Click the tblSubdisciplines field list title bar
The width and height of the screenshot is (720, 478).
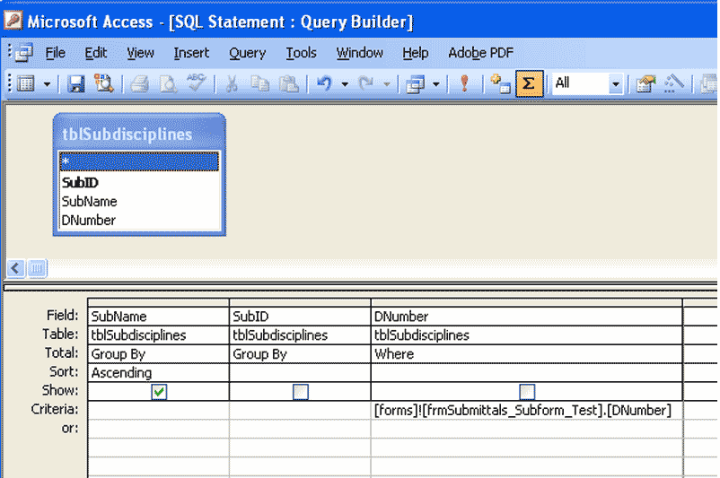139,134
